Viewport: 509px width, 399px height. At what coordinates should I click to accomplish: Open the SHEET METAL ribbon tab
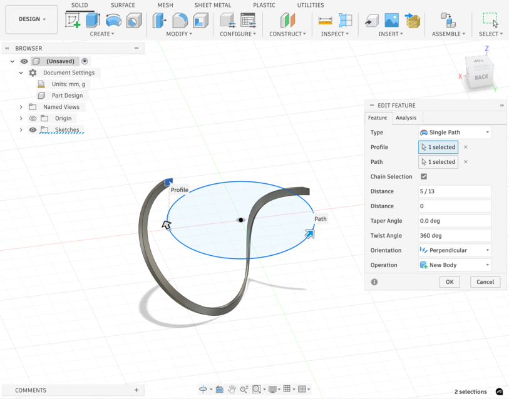pos(212,5)
